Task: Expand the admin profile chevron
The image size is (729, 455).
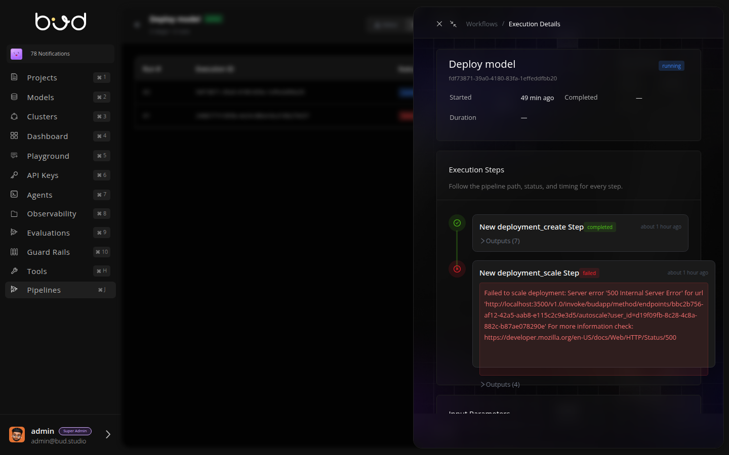Action: click(x=107, y=434)
